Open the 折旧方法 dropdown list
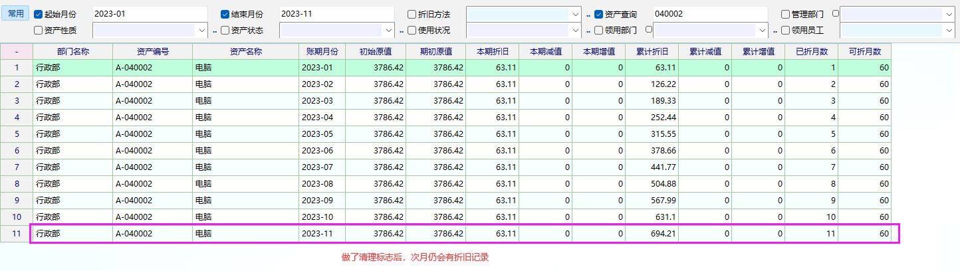Screen dimensions: 960x271 [575, 14]
